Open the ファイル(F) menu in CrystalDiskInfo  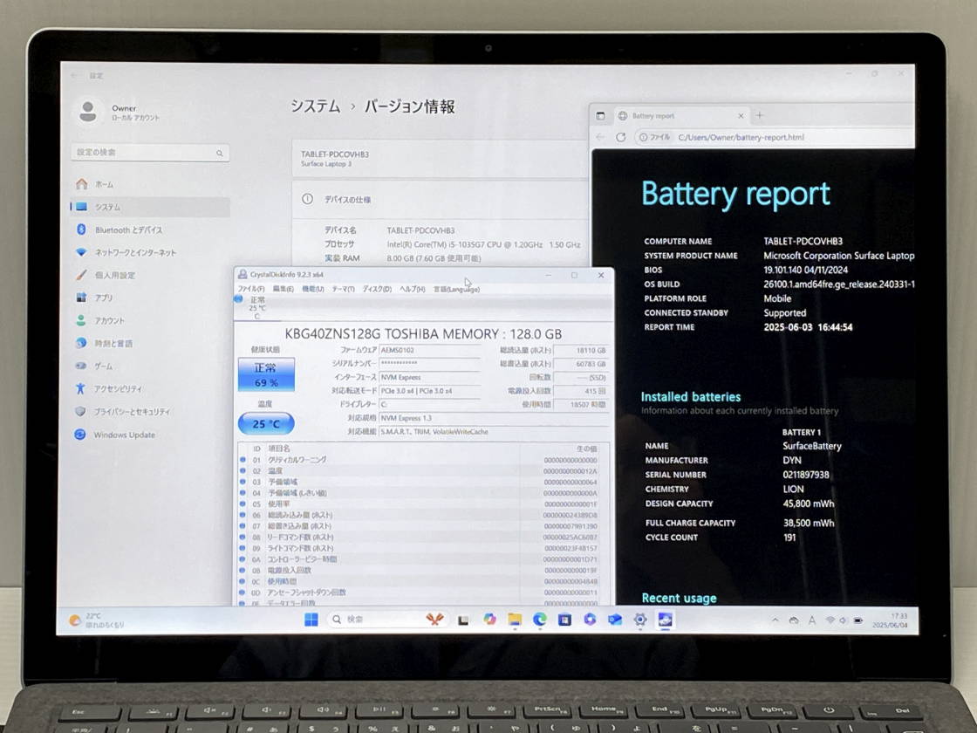(251, 289)
